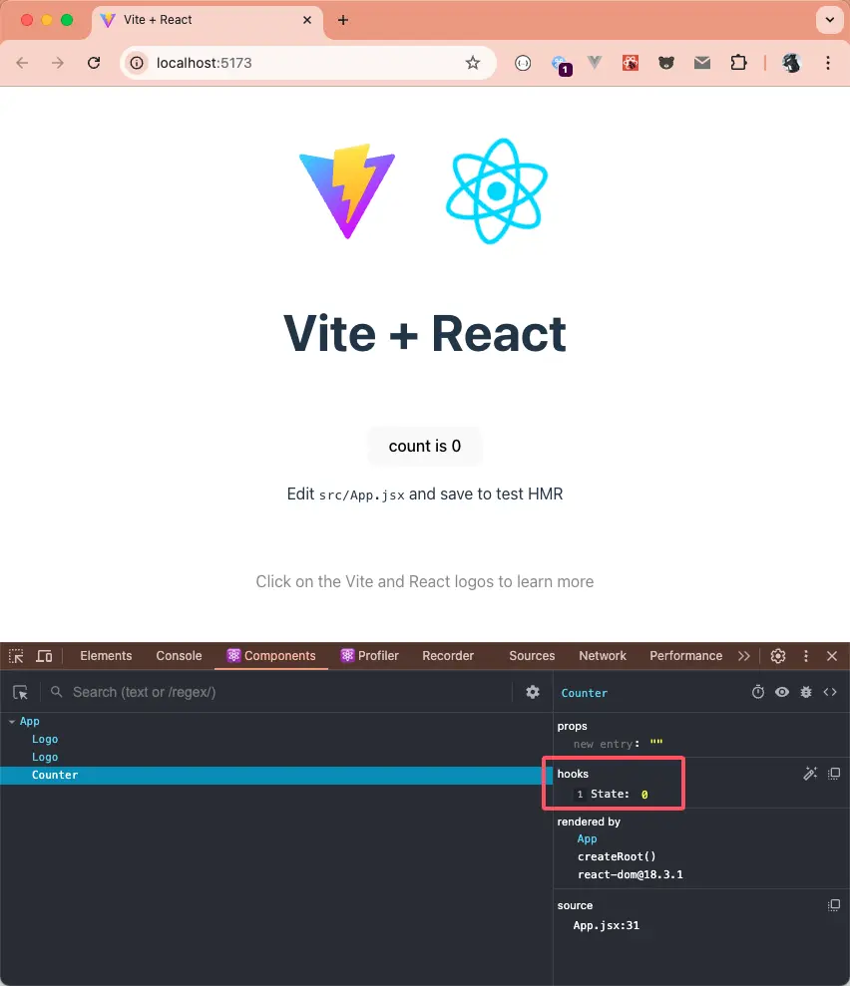Open the Extensions puzzle icon

[738, 63]
